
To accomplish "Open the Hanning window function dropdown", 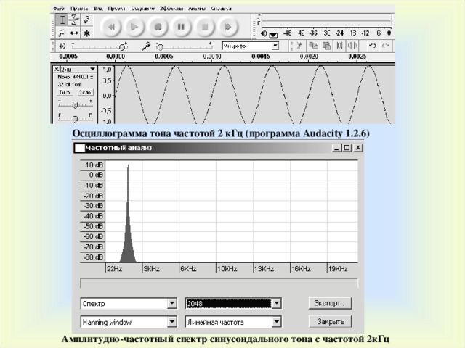I will (129, 322).
